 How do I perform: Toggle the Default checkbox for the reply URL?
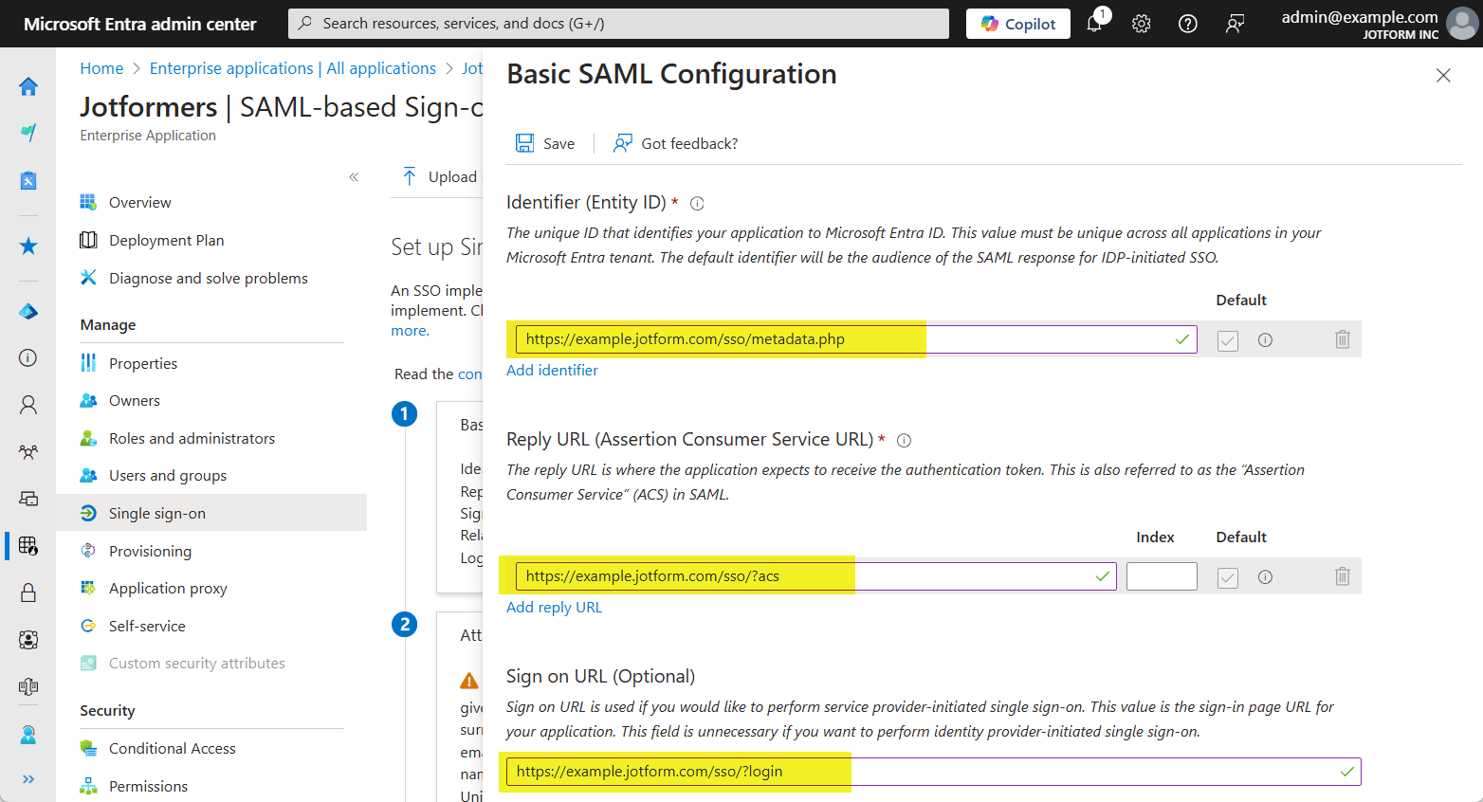tap(1228, 577)
